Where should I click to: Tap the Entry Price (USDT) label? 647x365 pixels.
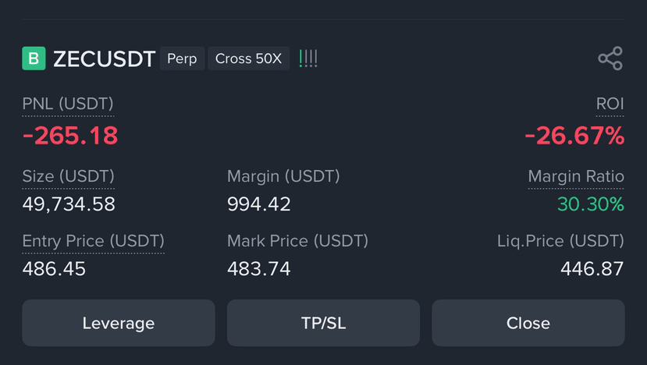[93, 241]
